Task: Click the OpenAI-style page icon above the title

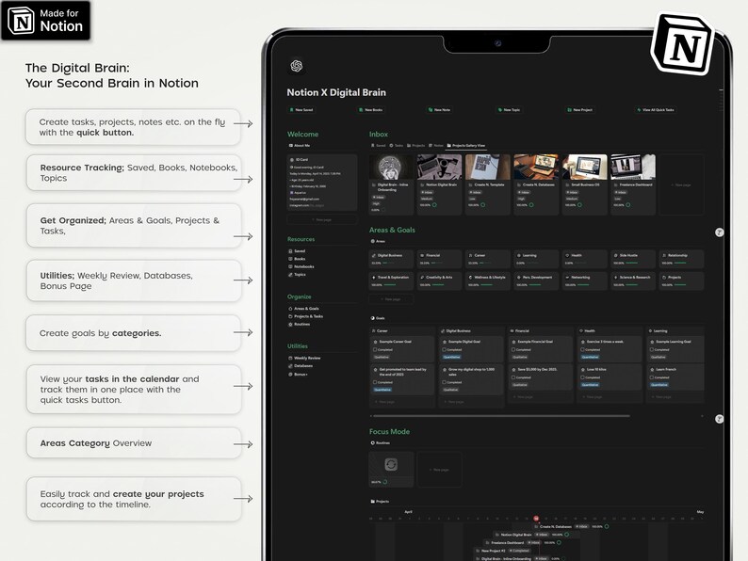Action: click(296, 66)
